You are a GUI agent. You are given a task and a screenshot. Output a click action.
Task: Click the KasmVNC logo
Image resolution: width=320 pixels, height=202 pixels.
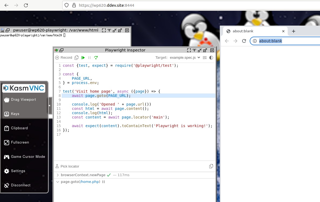[x=24, y=88]
